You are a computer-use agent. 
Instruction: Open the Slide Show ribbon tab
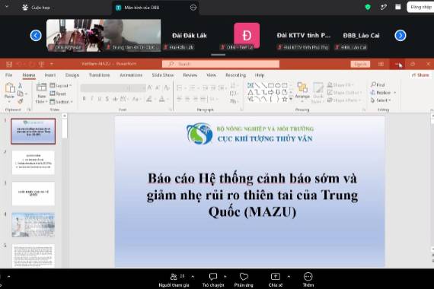(x=163, y=75)
